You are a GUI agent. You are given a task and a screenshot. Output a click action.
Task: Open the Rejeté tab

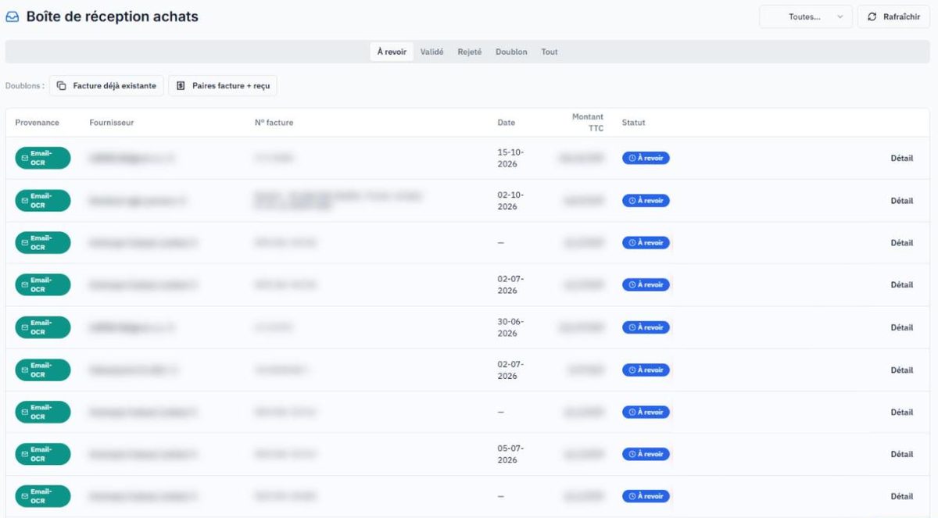pyautogui.click(x=470, y=52)
